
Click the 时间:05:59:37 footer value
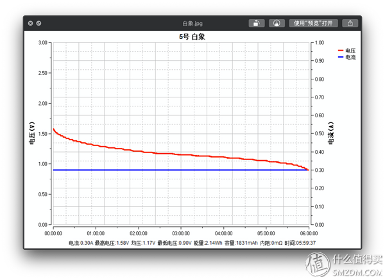point(300,243)
